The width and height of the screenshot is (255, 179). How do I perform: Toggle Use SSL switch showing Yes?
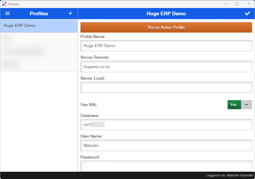(240, 105)
